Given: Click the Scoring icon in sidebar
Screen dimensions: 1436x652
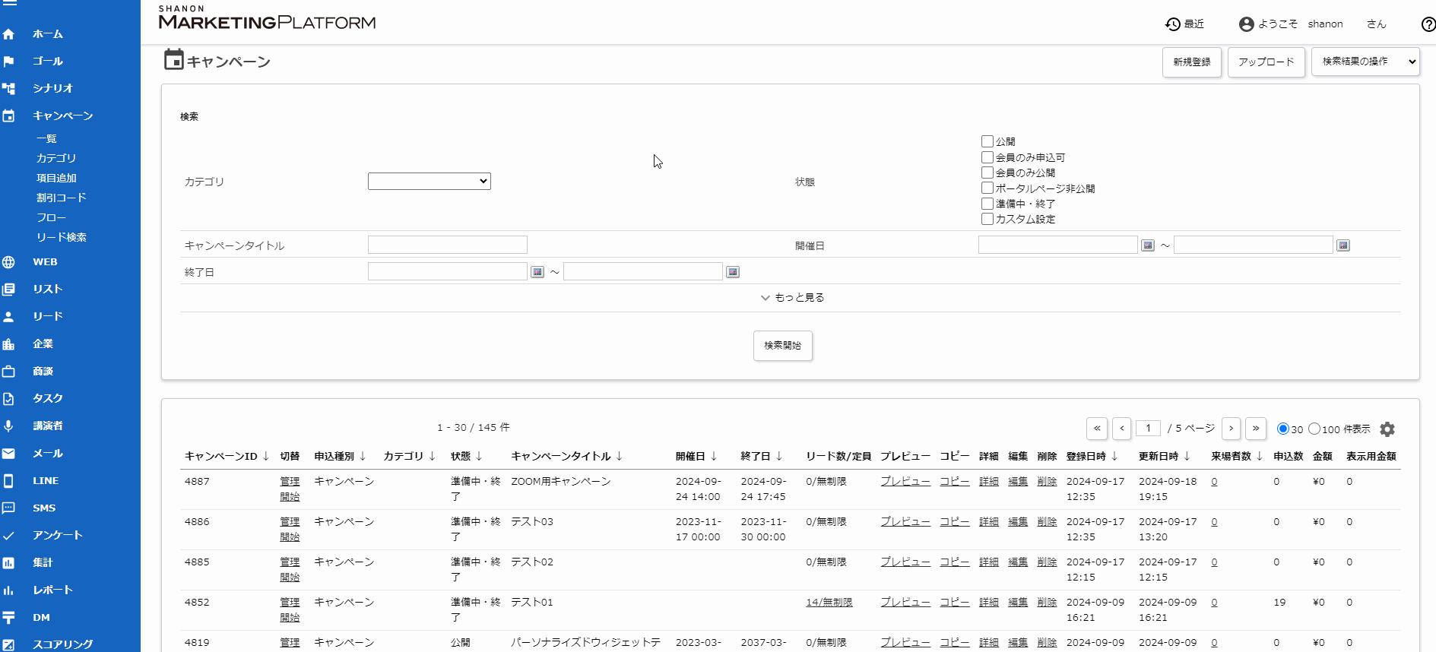Looking at the screenshot, I should tap(8, 644).
